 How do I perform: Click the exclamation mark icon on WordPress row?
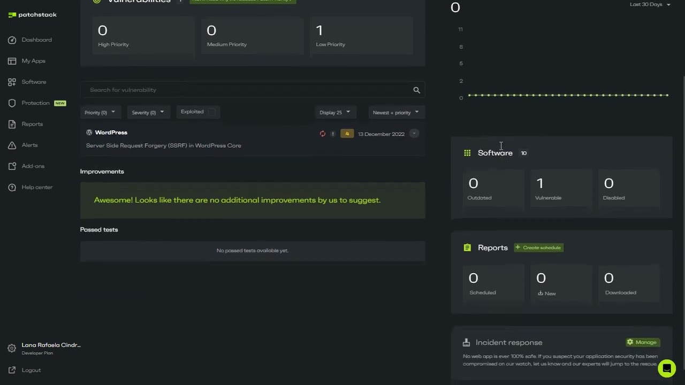[333, 134]
